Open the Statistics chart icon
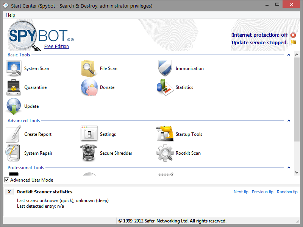The height and width of the screenshot is (227, 303). tap(165, 87)
